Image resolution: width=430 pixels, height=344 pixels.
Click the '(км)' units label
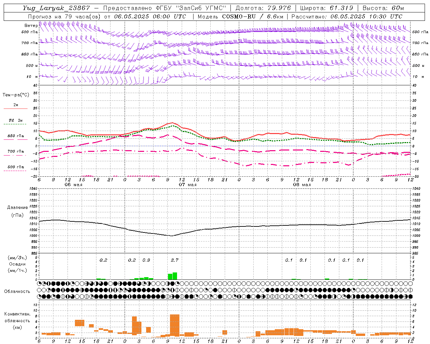[17, 327]
